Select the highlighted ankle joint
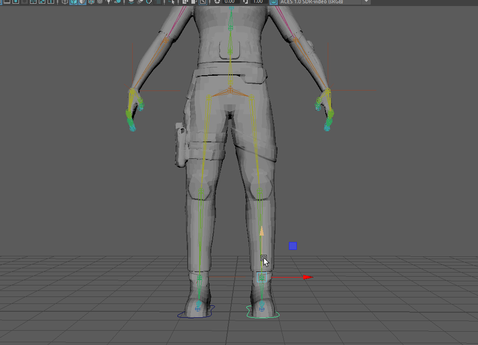The image size is (478, 345). (x=262, y=277)
